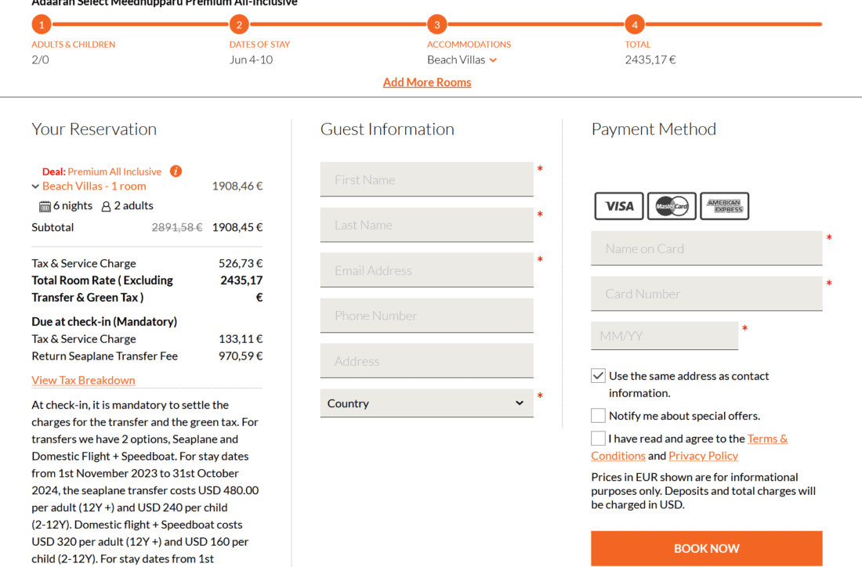Screen dimensions: 862x567
Task: Click the calendar icon beside 6 nights
Action: pos(45,206)
